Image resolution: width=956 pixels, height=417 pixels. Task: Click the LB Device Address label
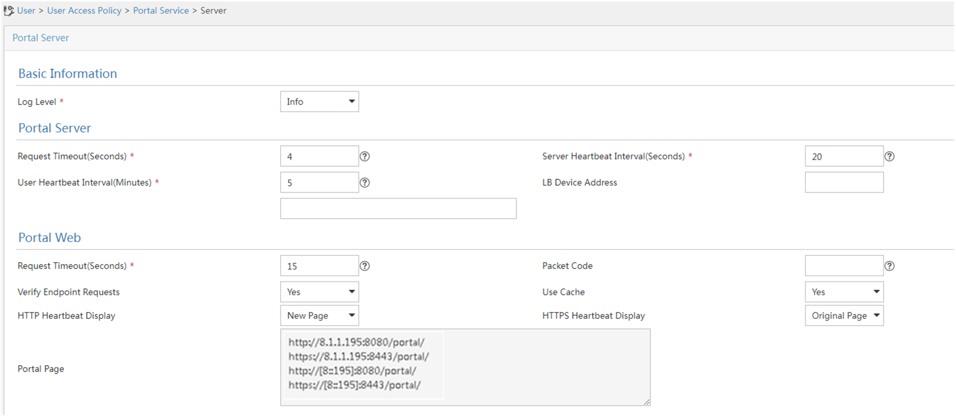pyautogui.click(x=580, y=183)
